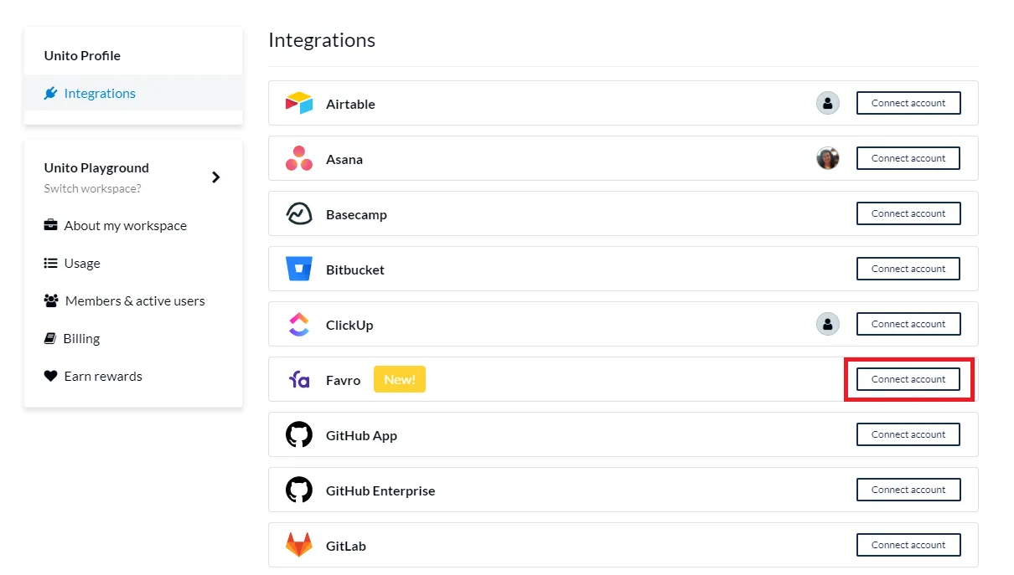Click the Favro logo icon
Viewport: 1014px width, 575px height.
coord(299,380)
